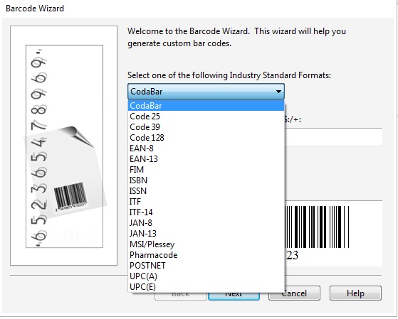
Task: Choose Code 39 in the dropdown list
Action: coord(206,127)
